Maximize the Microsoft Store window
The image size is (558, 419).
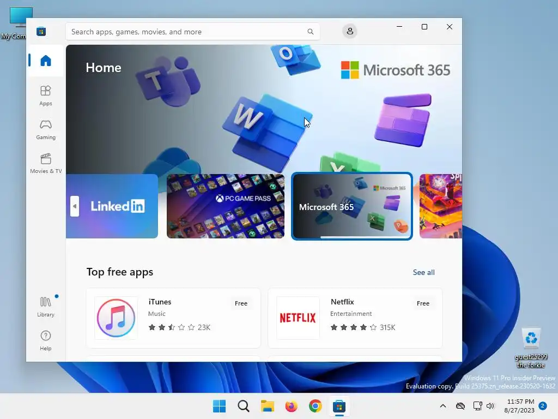[424, 27]
